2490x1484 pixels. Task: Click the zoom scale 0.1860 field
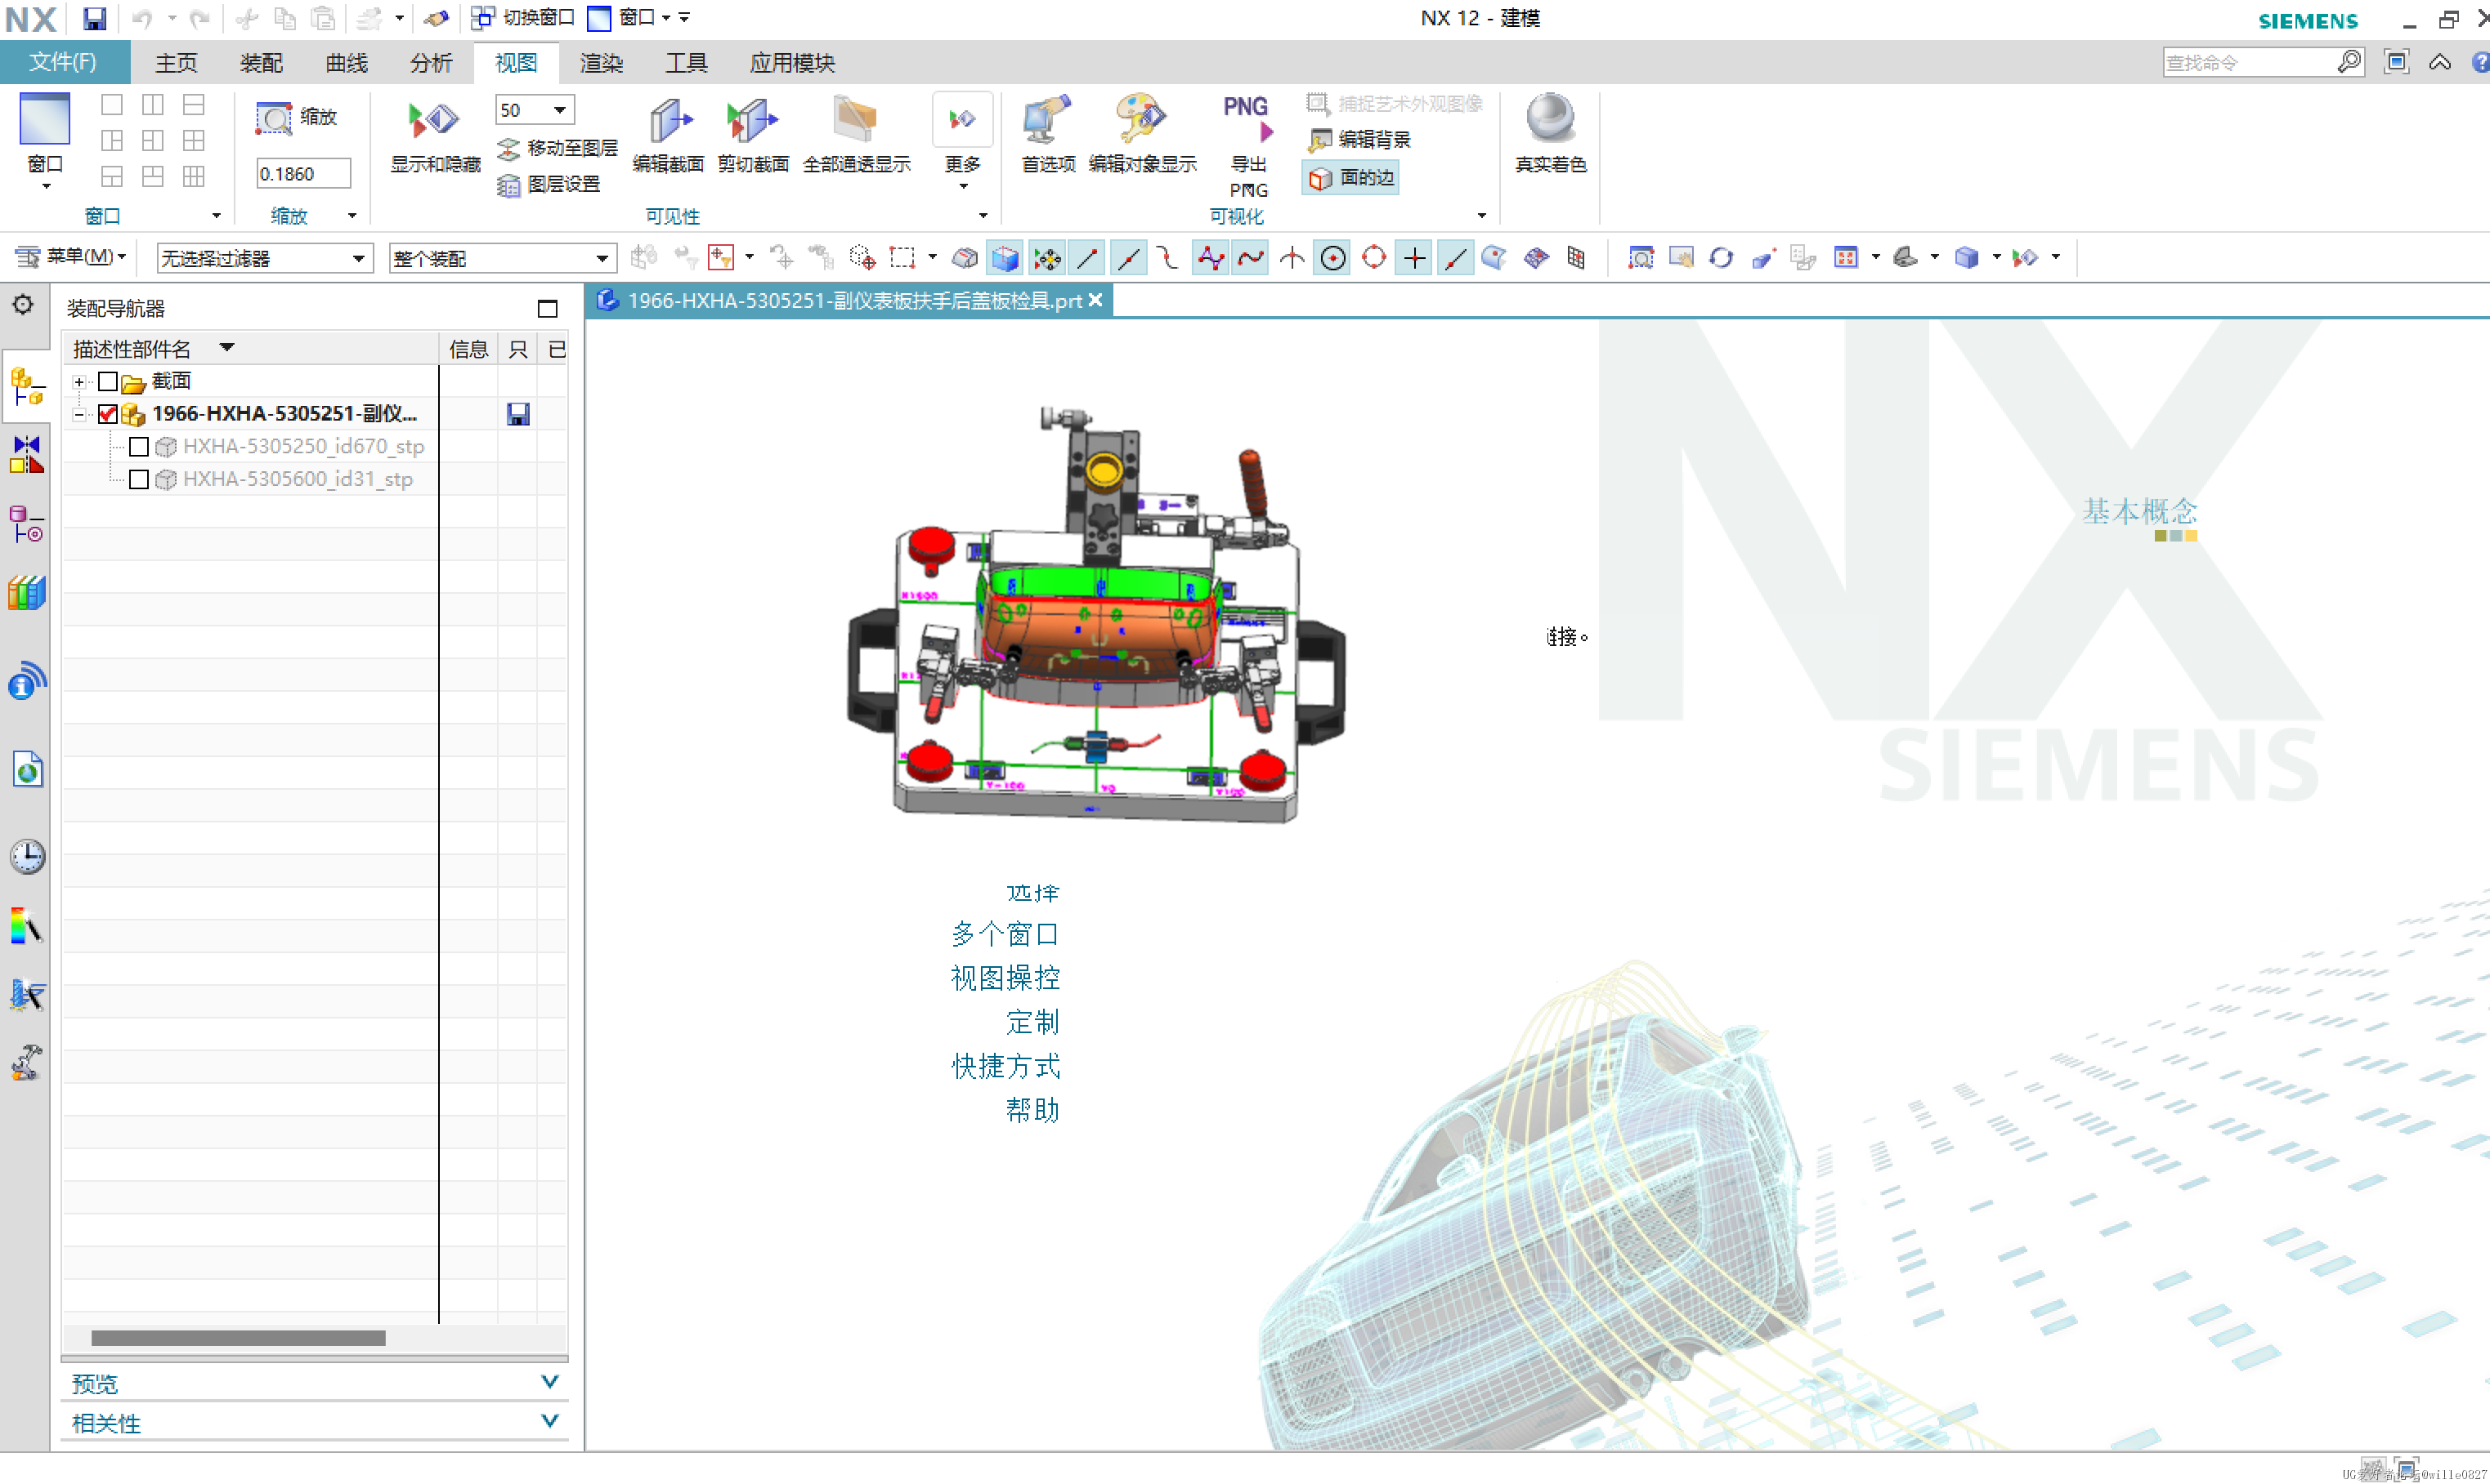coord(303,174)
